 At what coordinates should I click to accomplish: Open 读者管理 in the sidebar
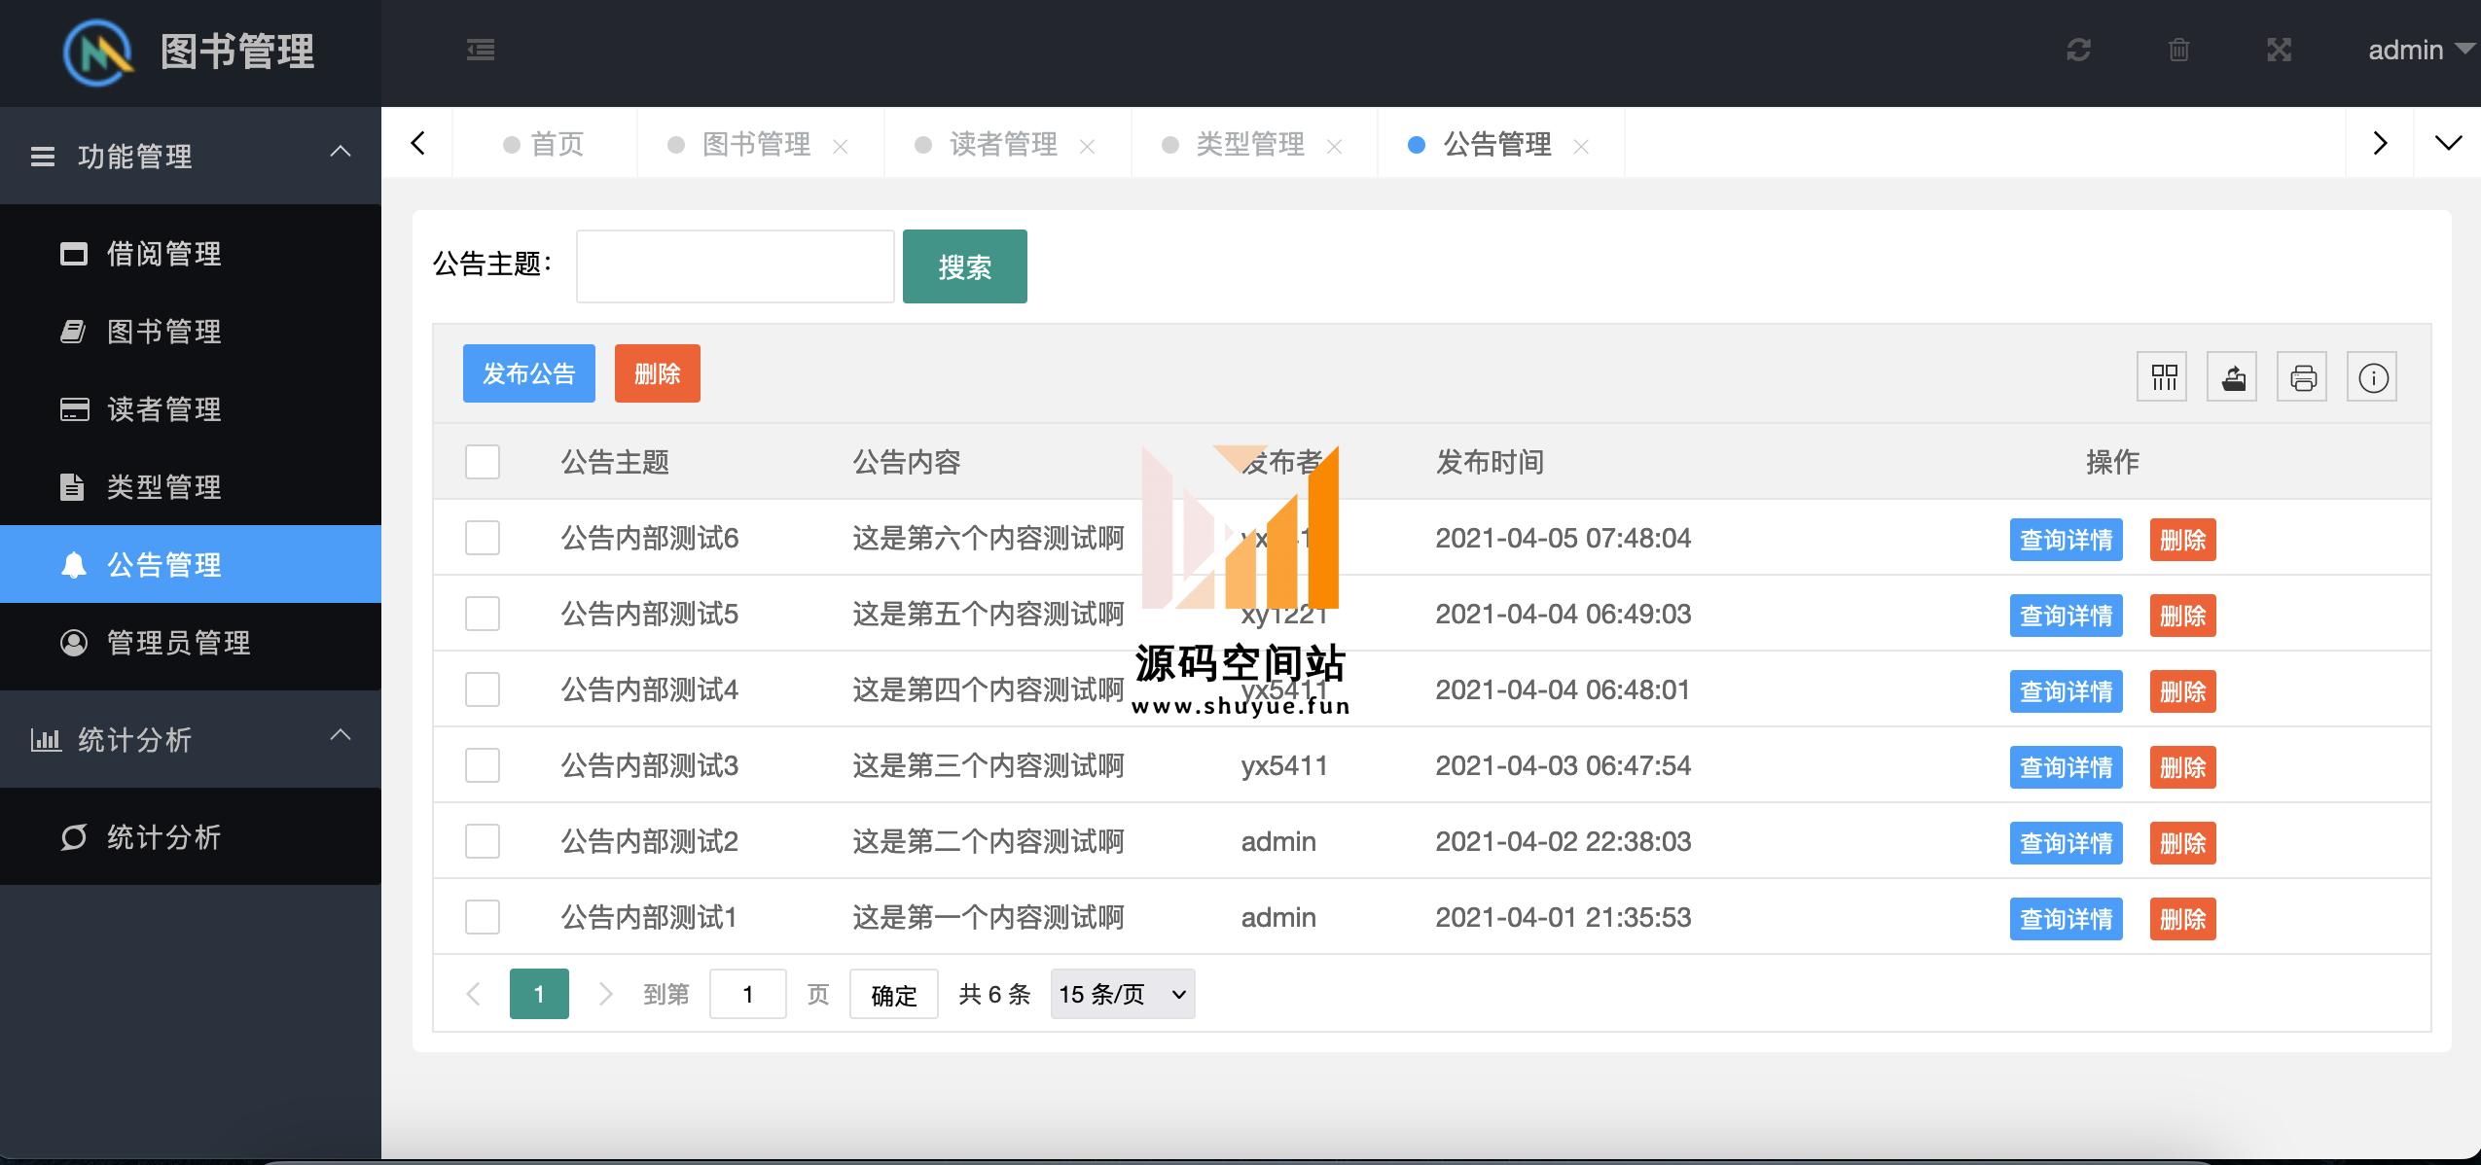point(191,409)
